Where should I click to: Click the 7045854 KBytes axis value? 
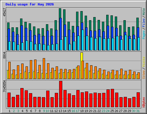tap(4, 86)
